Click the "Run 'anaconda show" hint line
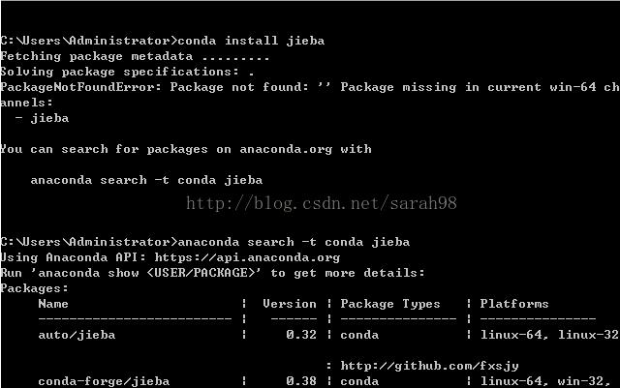The height and width of the screenshot is (388, 620). 213,273
